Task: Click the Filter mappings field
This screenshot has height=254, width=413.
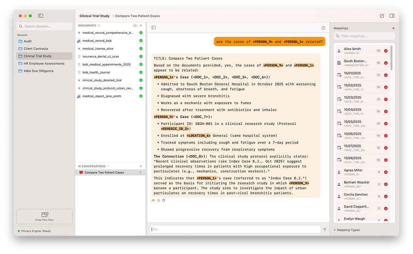Action: pyautogui.click(x=364, y=36)
